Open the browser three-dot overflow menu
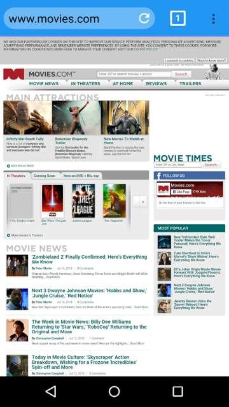This screenshot has width=229, height=407. coord(213,18)
